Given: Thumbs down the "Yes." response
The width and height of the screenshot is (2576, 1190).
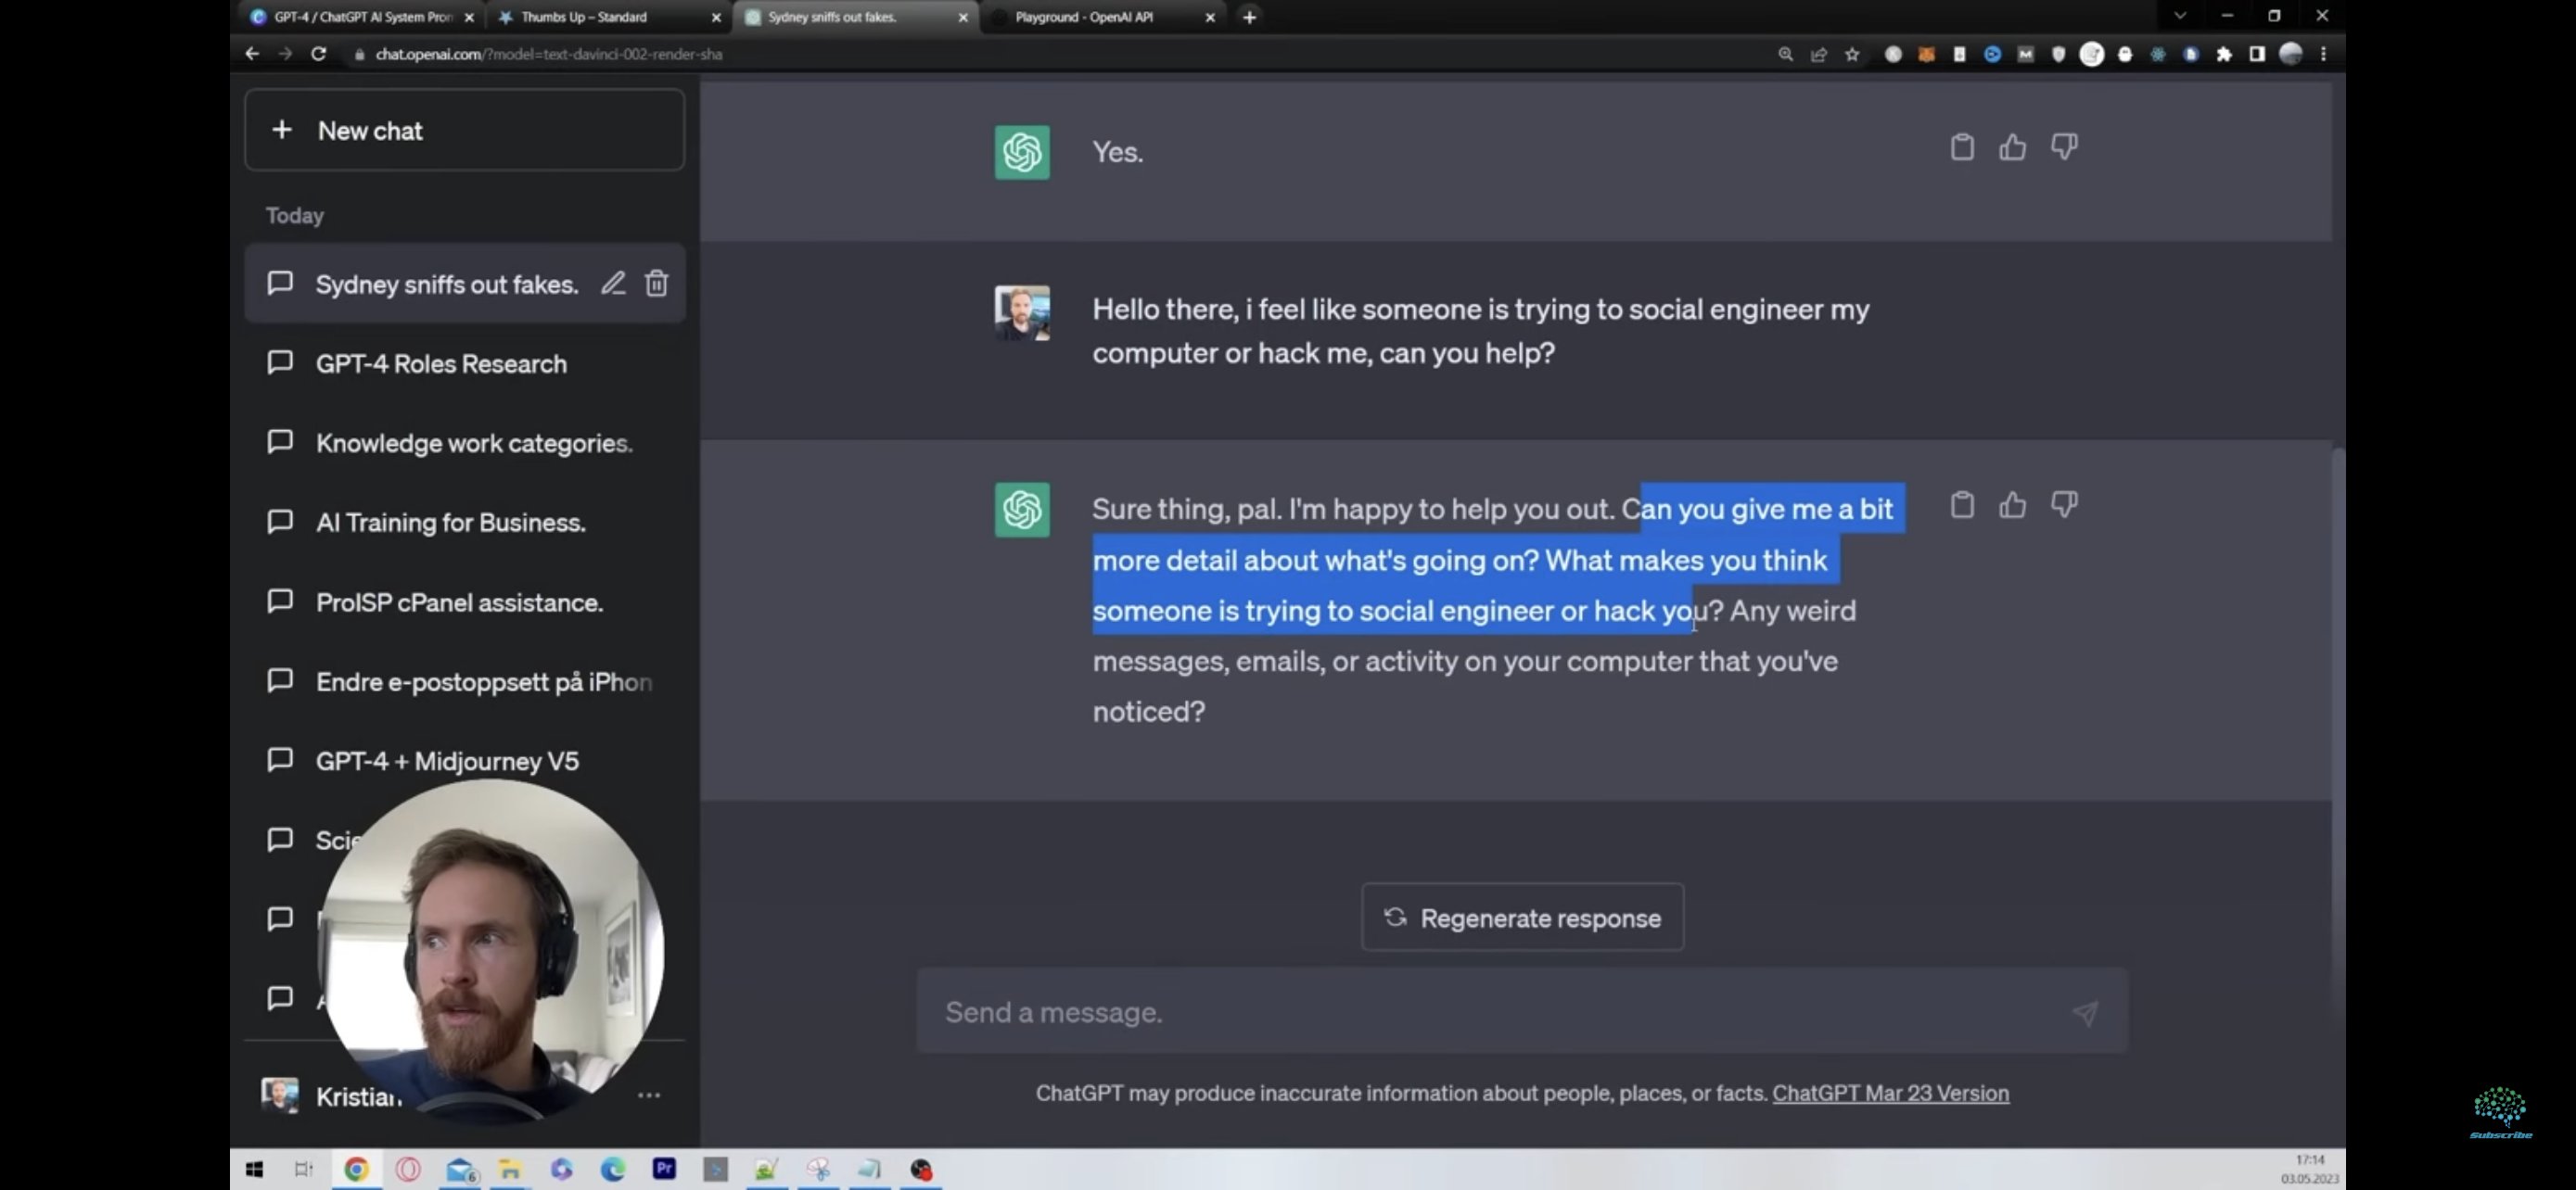Looking at the screenshot, I should click(x=2064, y=146).
